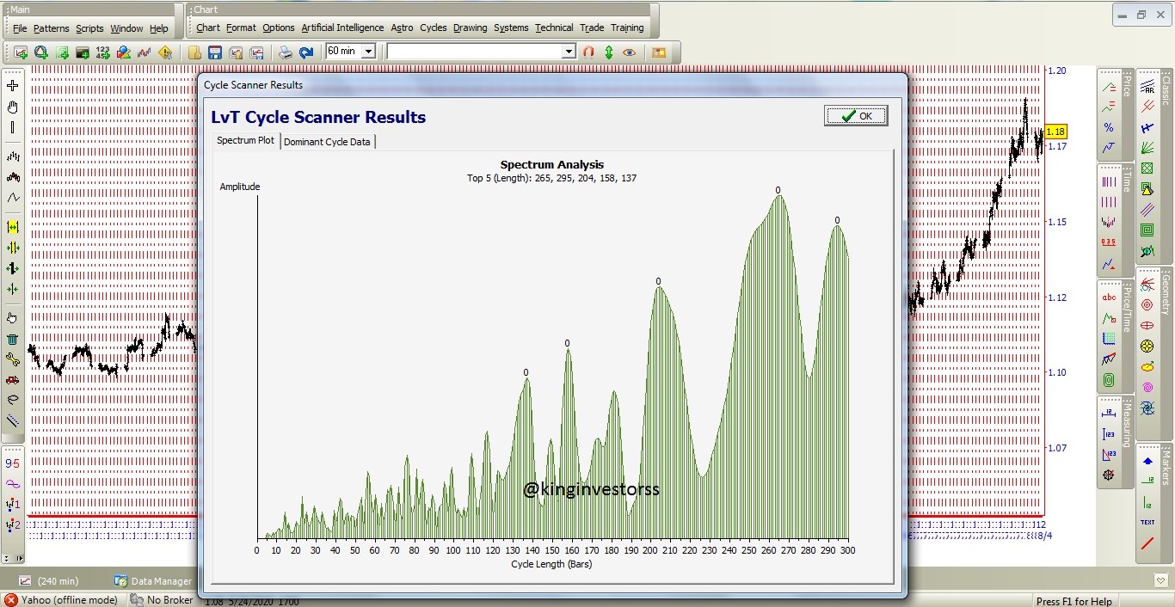Open the Artificial Intelligence menu
The height and width of the screenshot is (607, 1175).
(343, 28)
